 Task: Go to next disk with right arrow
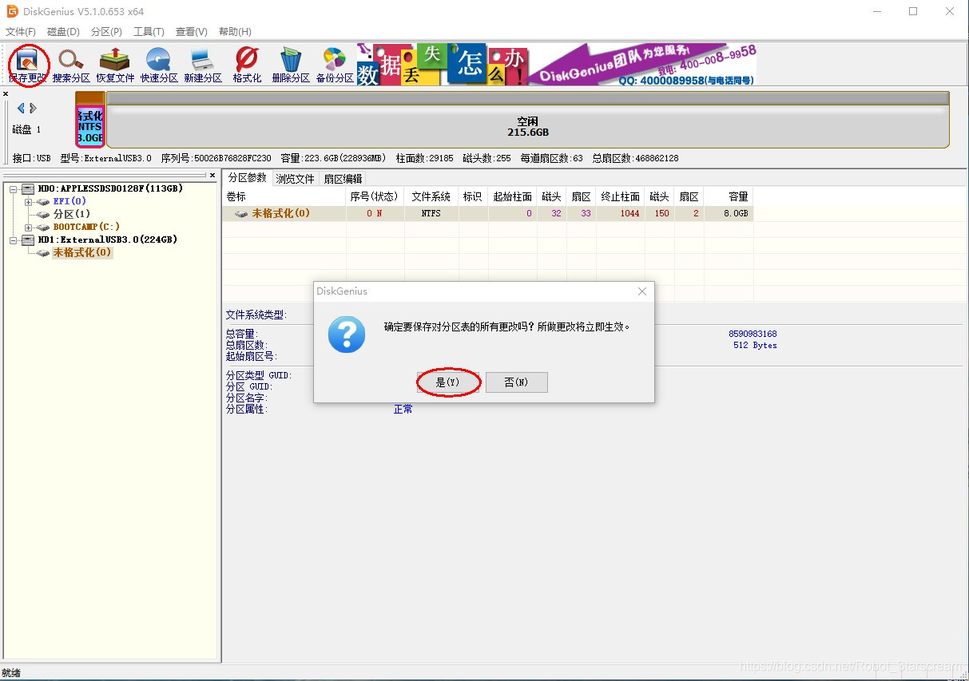pyautogui.click(x=34, y=109)
